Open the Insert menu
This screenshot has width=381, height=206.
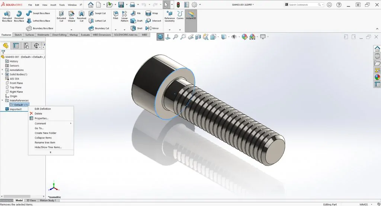pyautogui.click(x=53, y=5)
